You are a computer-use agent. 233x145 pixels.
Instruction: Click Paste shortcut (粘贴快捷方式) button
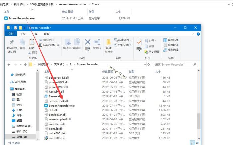[x=49, y=45]
